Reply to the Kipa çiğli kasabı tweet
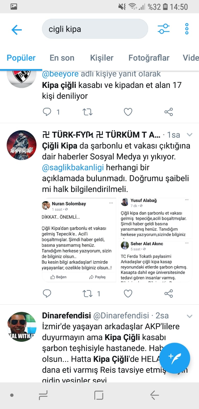The height and width of the screenshot is (409, 199). click(47, 112)
